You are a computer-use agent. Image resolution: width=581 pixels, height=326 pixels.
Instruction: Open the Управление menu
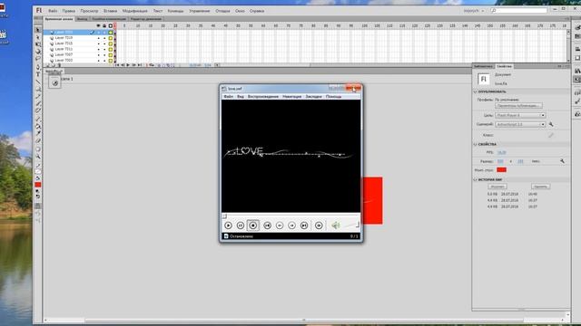point(200,11)
